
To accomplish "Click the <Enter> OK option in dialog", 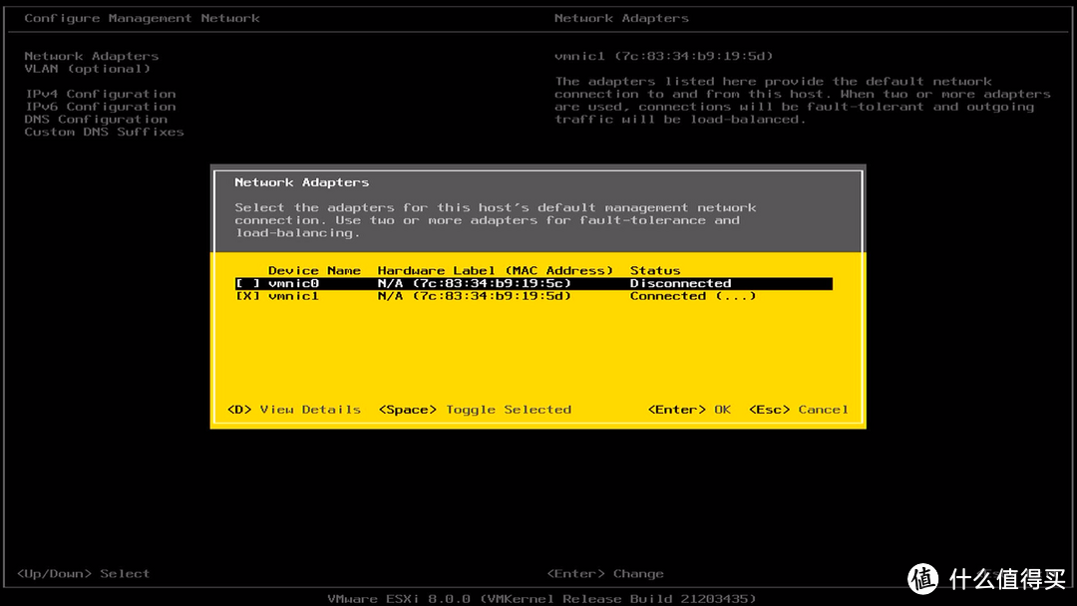I will 689,410.
